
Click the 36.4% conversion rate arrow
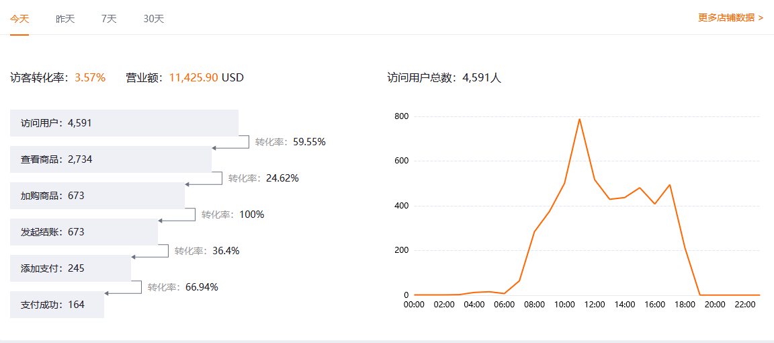[150, 253]
